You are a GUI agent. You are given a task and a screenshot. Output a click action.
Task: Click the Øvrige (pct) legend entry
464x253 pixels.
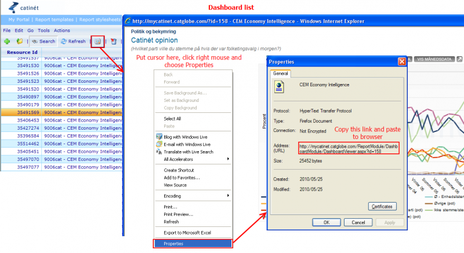point(441,203)
